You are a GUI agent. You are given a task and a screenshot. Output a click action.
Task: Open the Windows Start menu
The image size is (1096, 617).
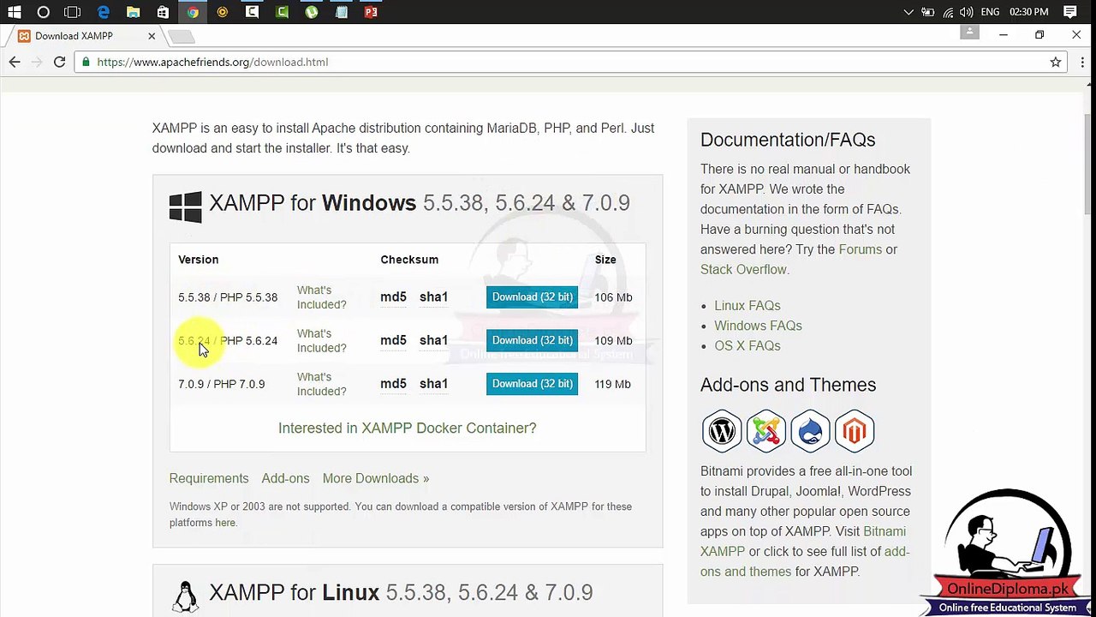[14, 12]
